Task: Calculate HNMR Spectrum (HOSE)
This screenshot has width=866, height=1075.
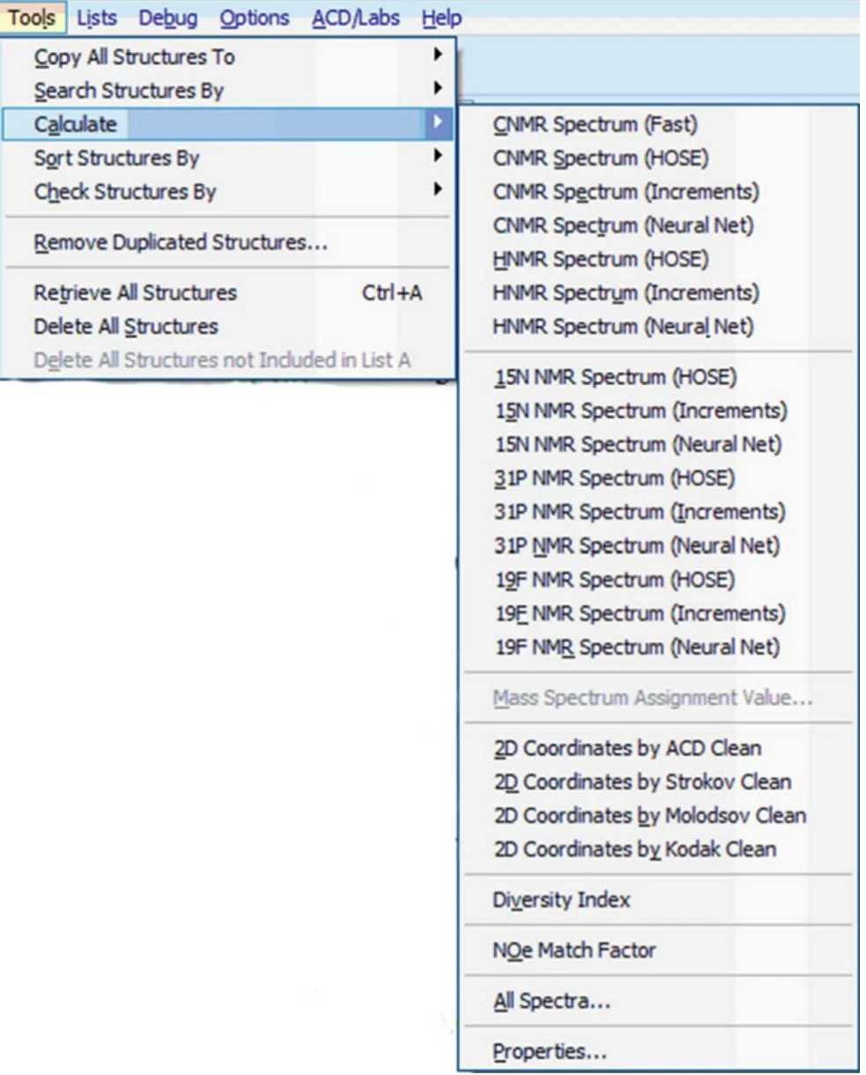Action: point(657,260)
